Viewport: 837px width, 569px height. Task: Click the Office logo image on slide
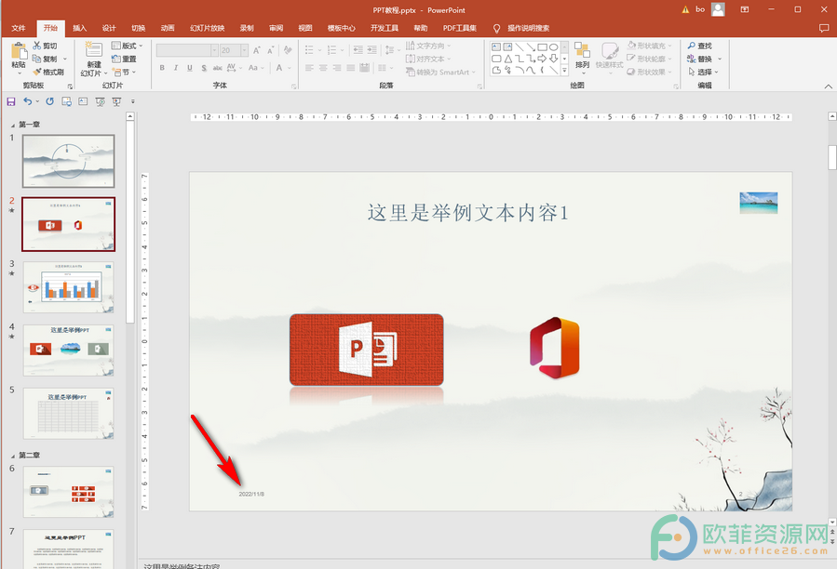click(555, 348)
